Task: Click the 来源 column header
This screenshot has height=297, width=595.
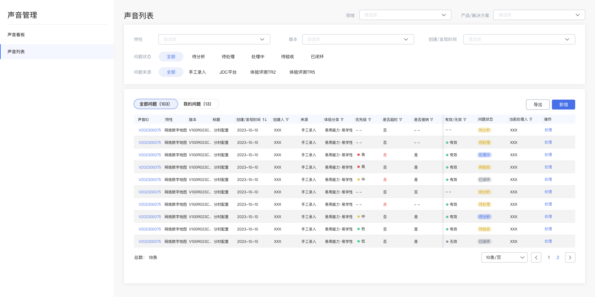Action: pos(304,120)
